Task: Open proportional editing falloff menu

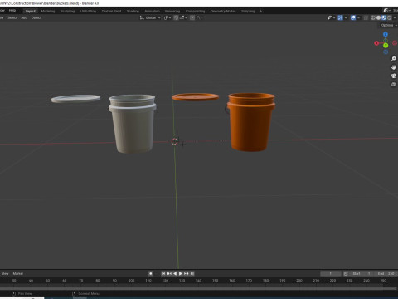Action: 199,17
